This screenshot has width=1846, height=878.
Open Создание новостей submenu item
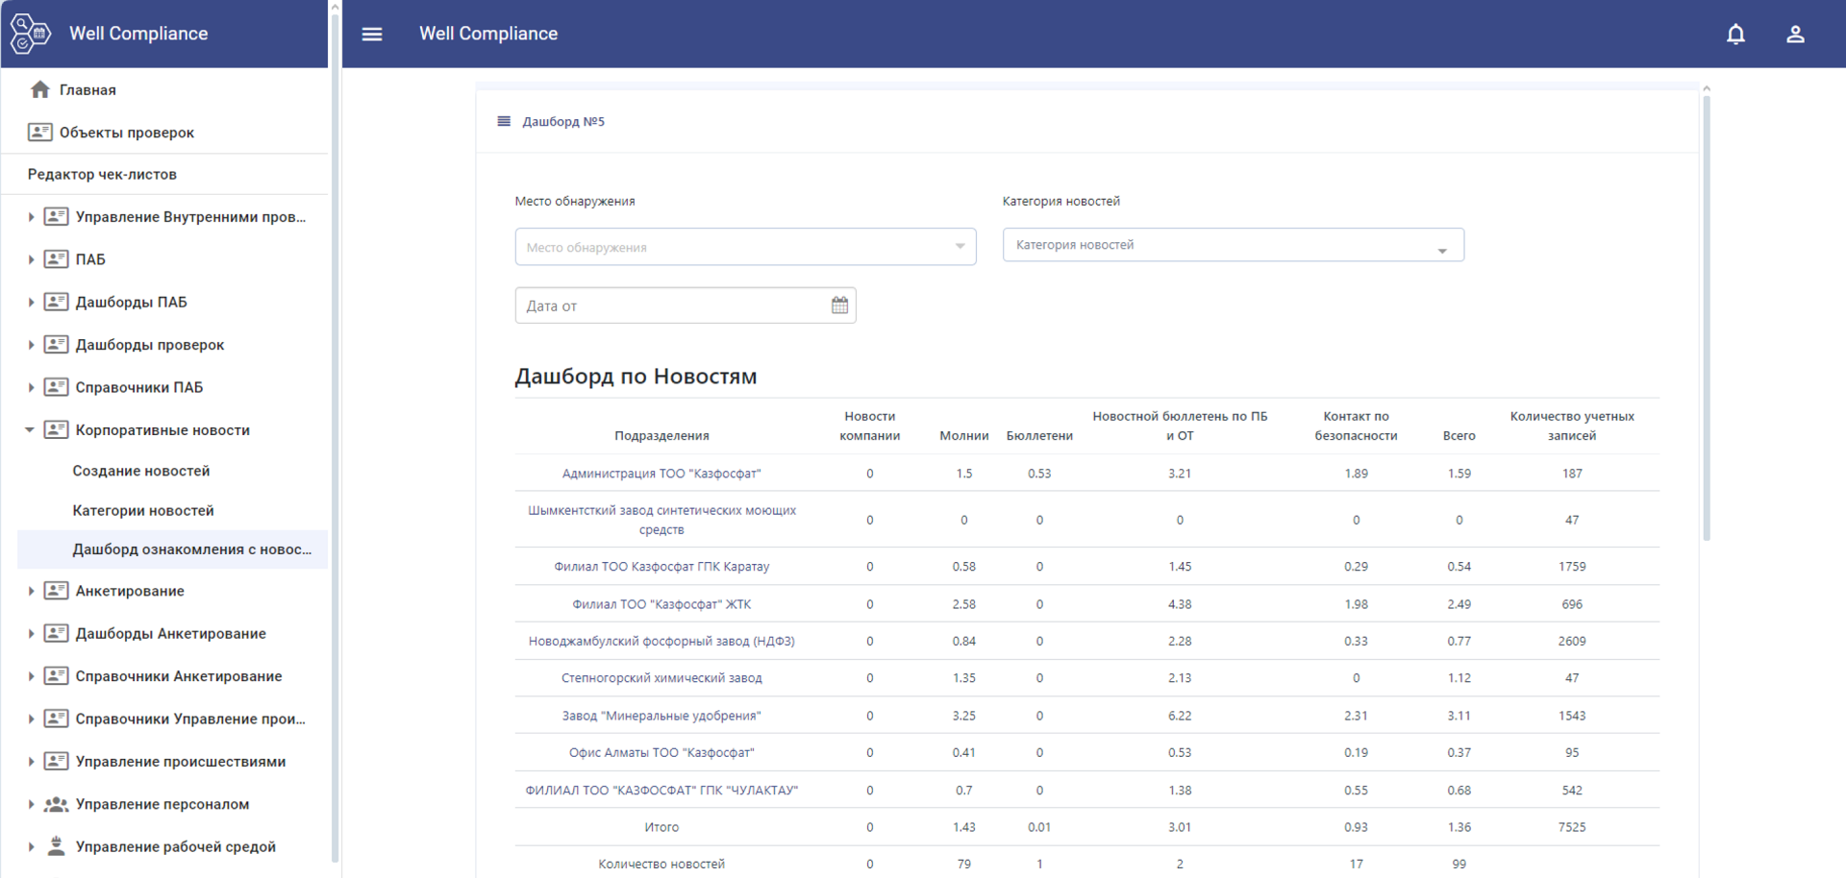pyautogui.click(x=141, y=471)
